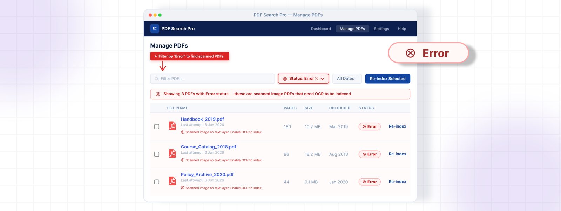561x211 pixels.
Task: Re-index Policy_Archive_2020.pdf
Action: (397, 182)
